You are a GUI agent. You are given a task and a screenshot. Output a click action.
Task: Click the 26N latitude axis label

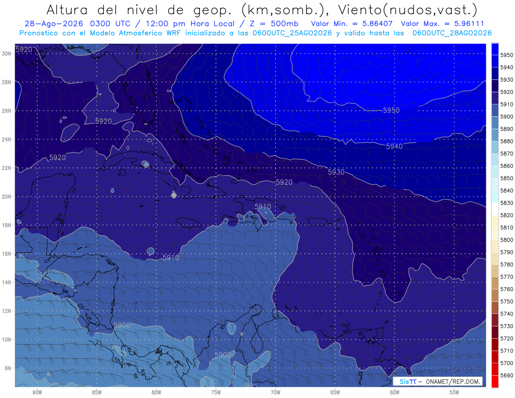pyautogui.click(x=6, y=111)
